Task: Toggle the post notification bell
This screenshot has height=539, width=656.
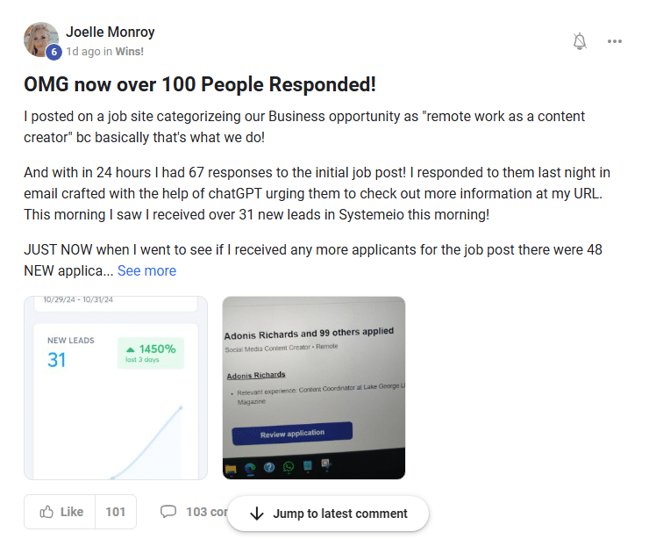Action: coord(580,41)
